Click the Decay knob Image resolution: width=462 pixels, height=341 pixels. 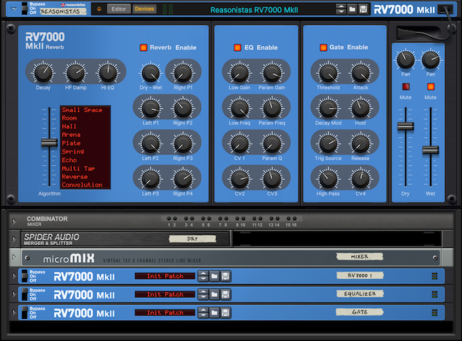click(43, 73)
